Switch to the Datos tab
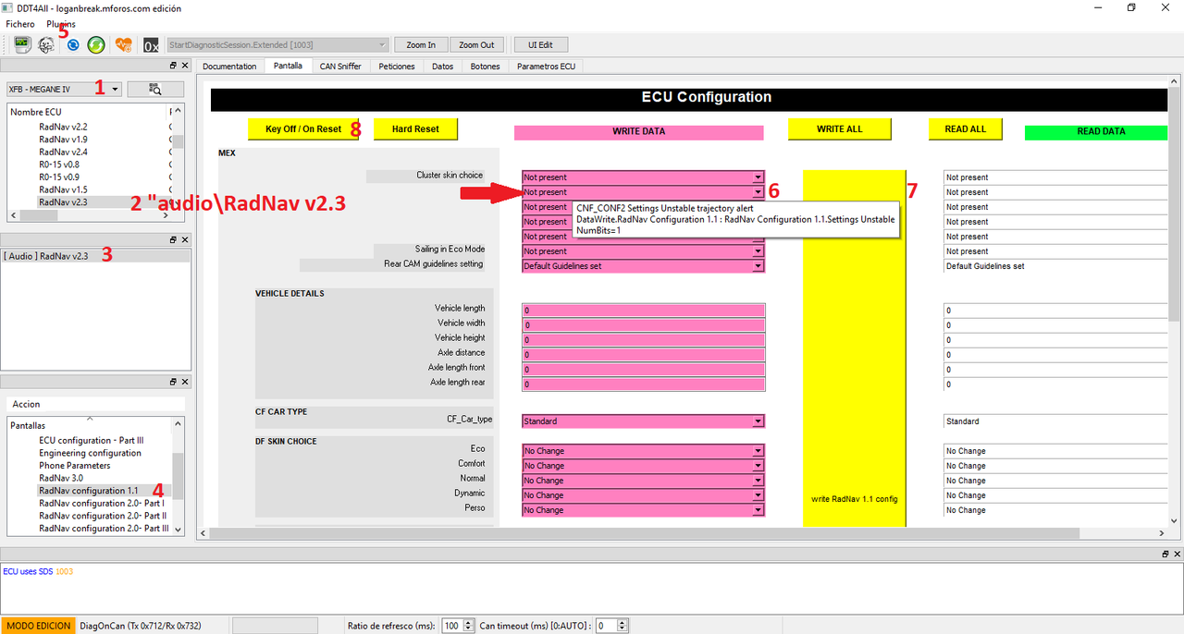Image resolution: width=1184 pixels, height=634 pixels. [443, 67]
